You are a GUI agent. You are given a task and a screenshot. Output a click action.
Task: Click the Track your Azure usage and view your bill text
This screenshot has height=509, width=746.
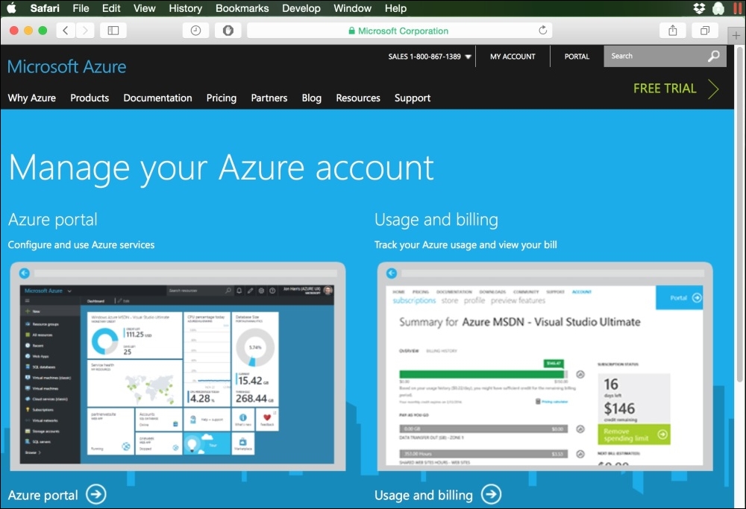click(466, 244)
